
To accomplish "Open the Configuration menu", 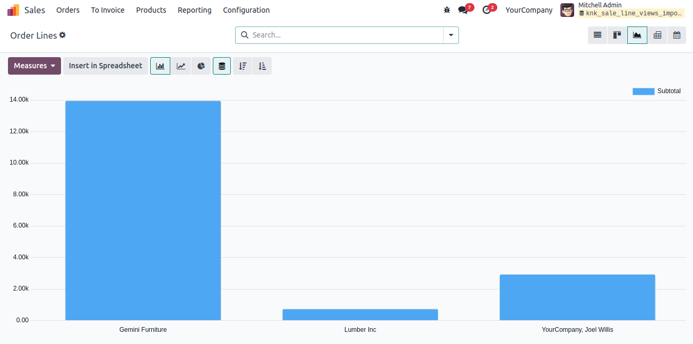I will 246,10.
